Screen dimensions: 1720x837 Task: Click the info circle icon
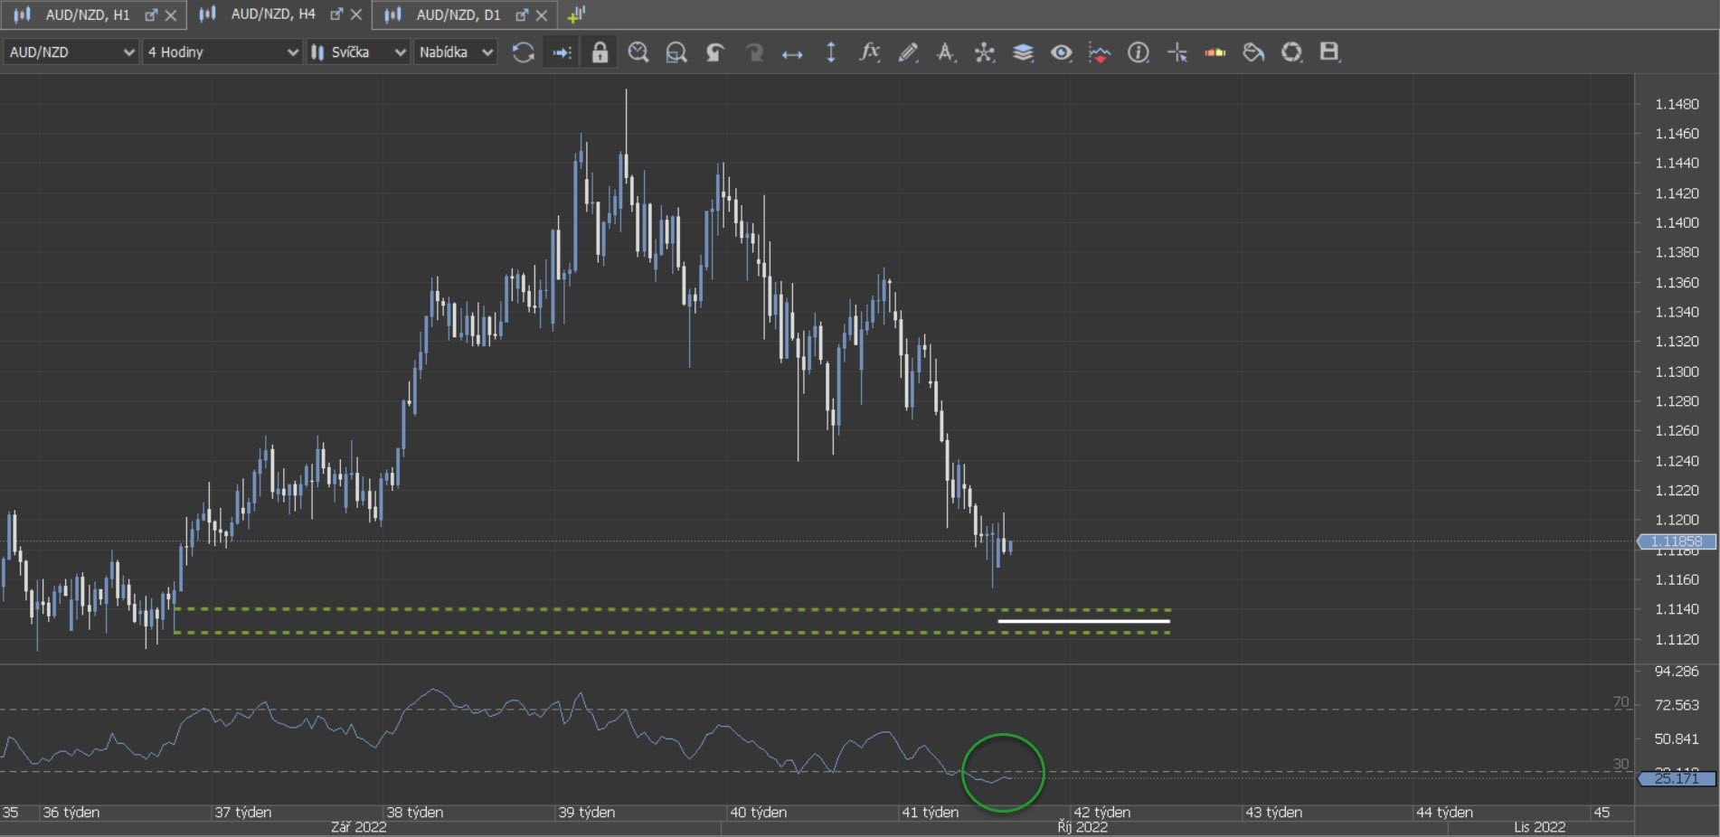(1138, 52)
